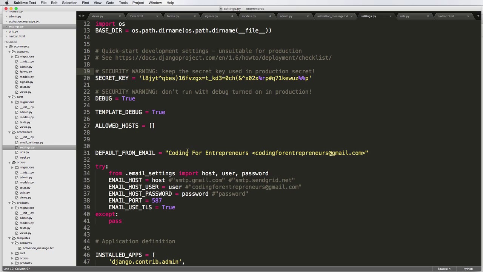
Task: Open the Apple menu
Action: (7, 3)
